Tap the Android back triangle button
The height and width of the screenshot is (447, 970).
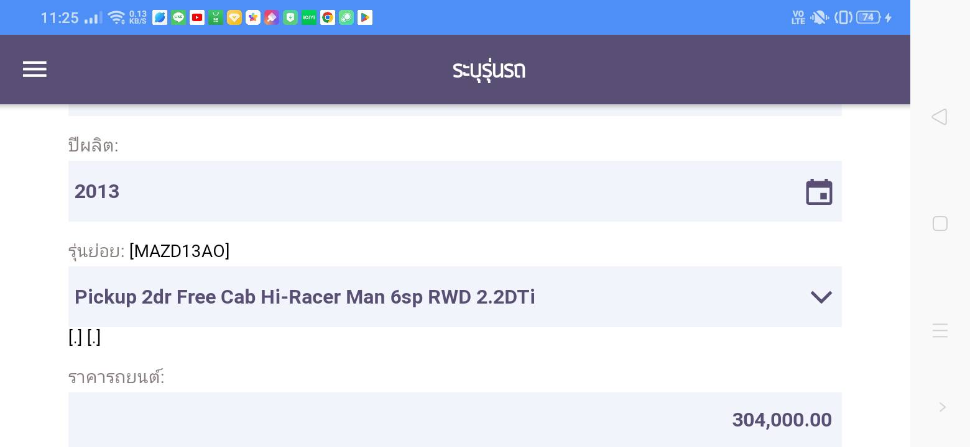pyautogui.click(x=940, y=117)
